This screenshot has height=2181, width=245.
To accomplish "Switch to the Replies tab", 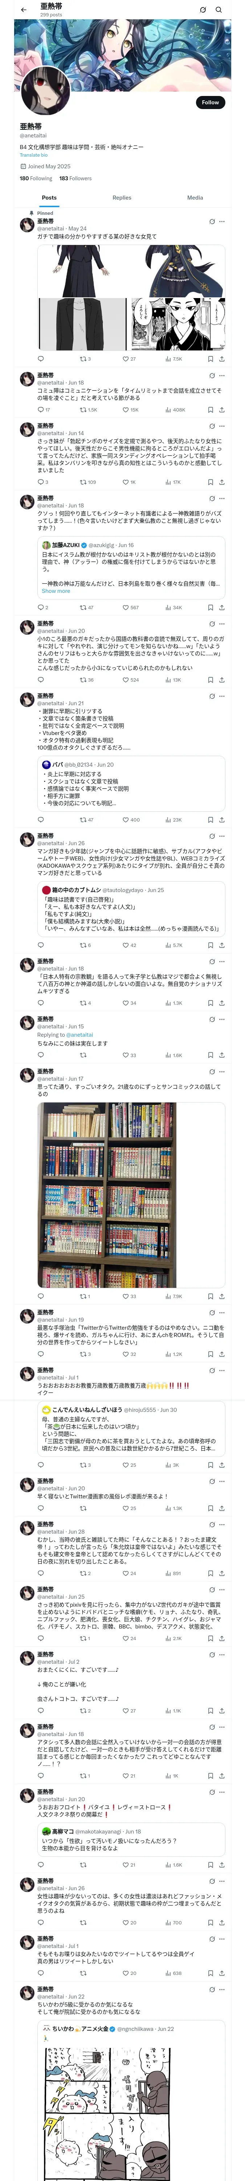I will click(122, 197).
